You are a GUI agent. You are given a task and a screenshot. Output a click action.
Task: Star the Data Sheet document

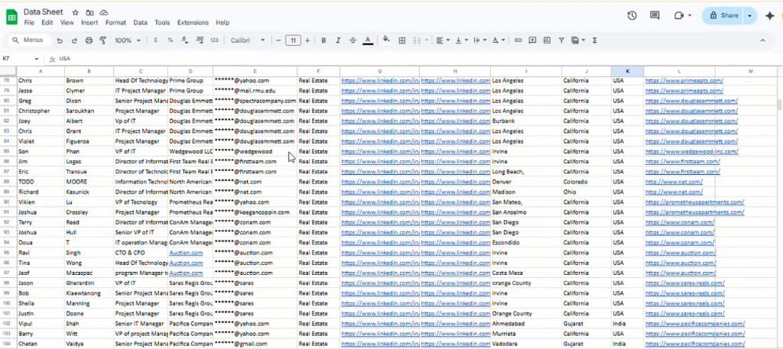coord(76,12)
